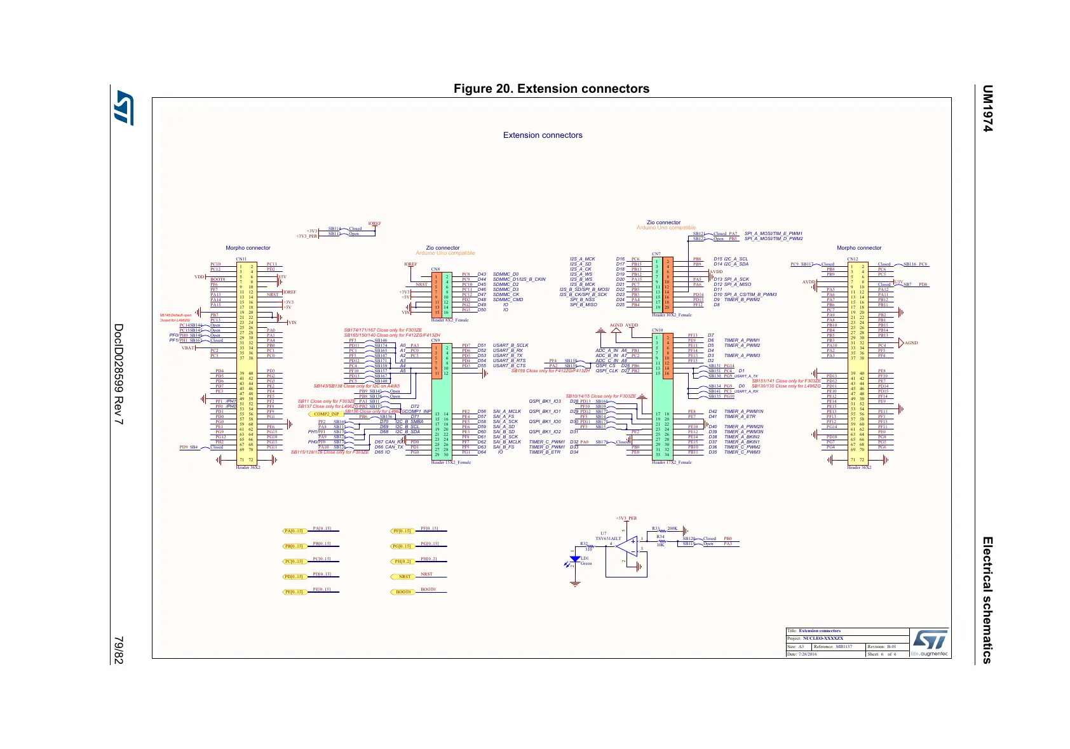Select the yellow PE[0..15] port tag
The image size is (1070, 749).
click(x=294, y=592)
